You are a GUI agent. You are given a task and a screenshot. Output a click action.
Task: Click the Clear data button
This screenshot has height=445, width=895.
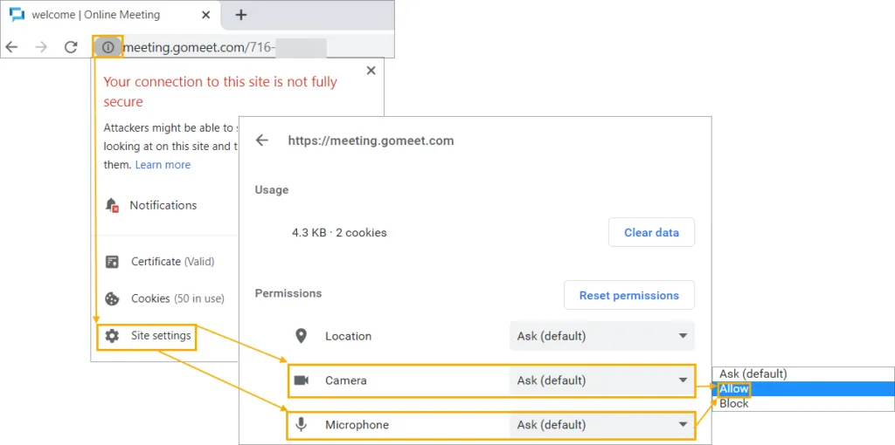[x=651, y=232]
